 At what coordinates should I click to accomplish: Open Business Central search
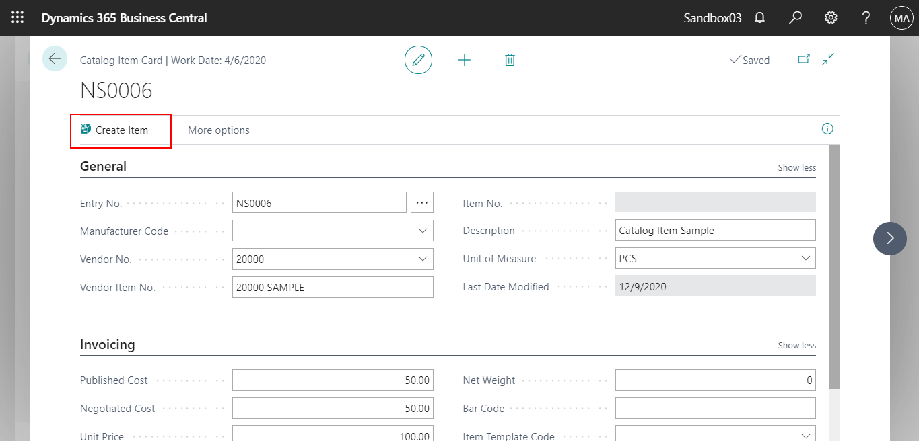click(x=795, y=17)
